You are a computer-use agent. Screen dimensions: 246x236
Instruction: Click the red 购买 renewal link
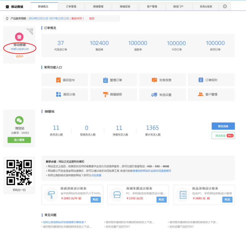pyautogui.click(x=92, y=18)
